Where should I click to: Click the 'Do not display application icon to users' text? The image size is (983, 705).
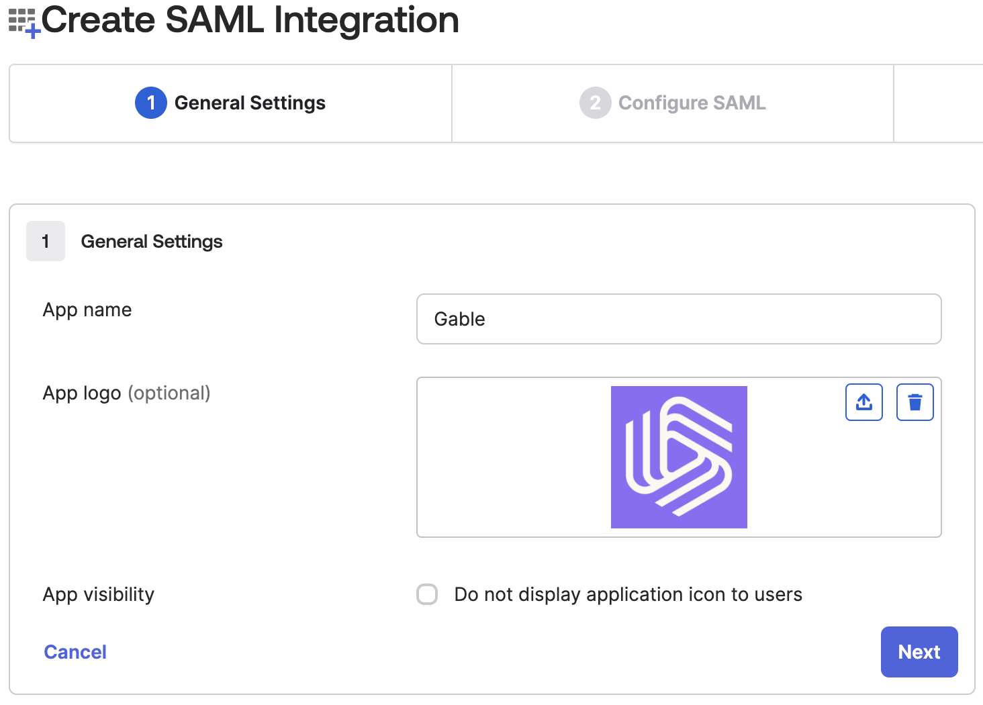pos(628,595)
